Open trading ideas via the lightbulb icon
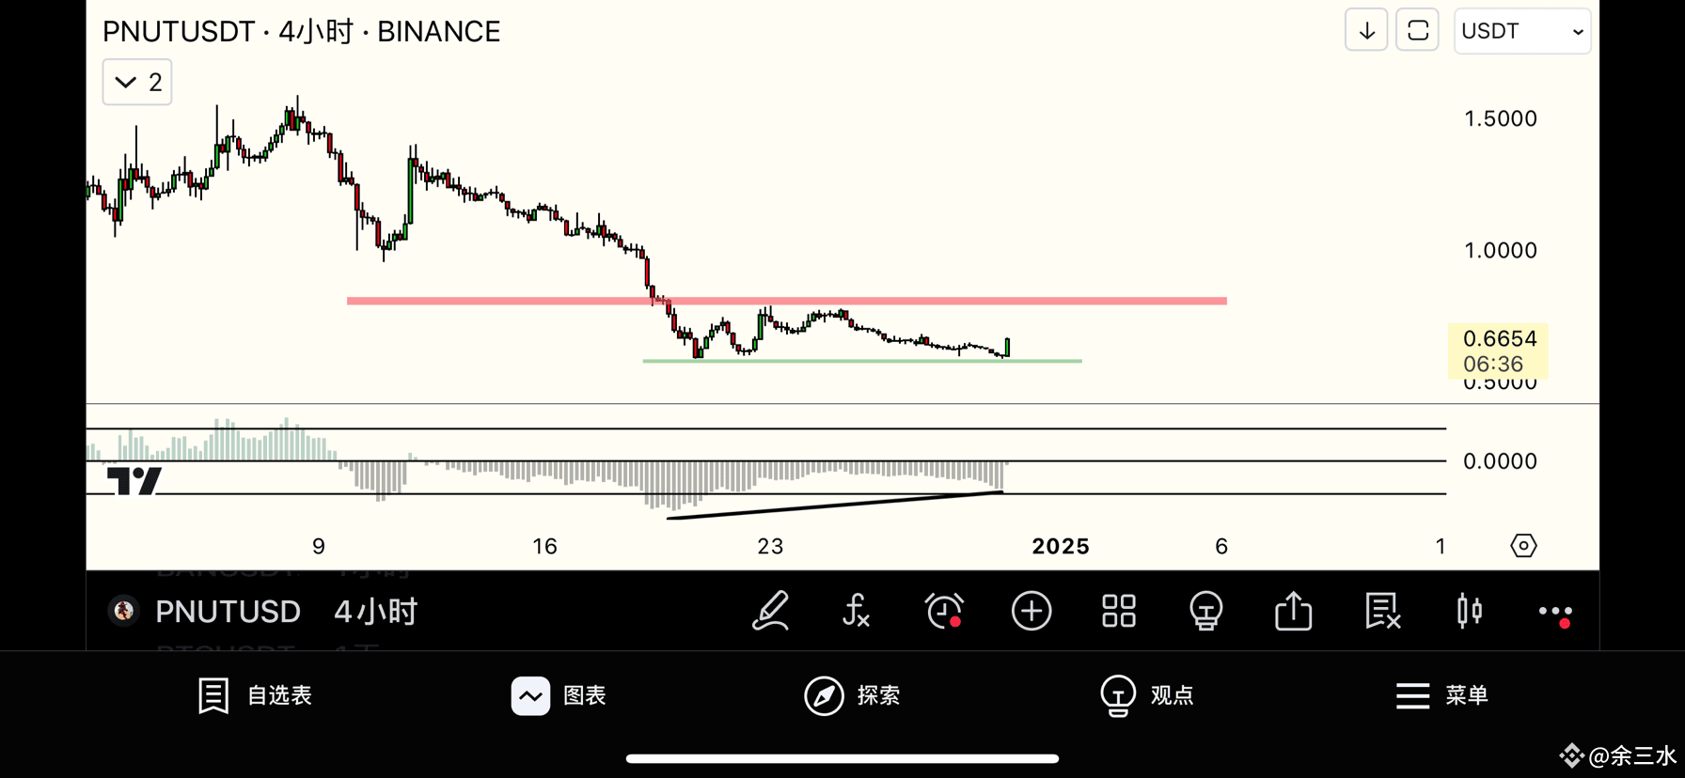The height and width of the screenshot is (778, 1685). (x=1205, y=611)
